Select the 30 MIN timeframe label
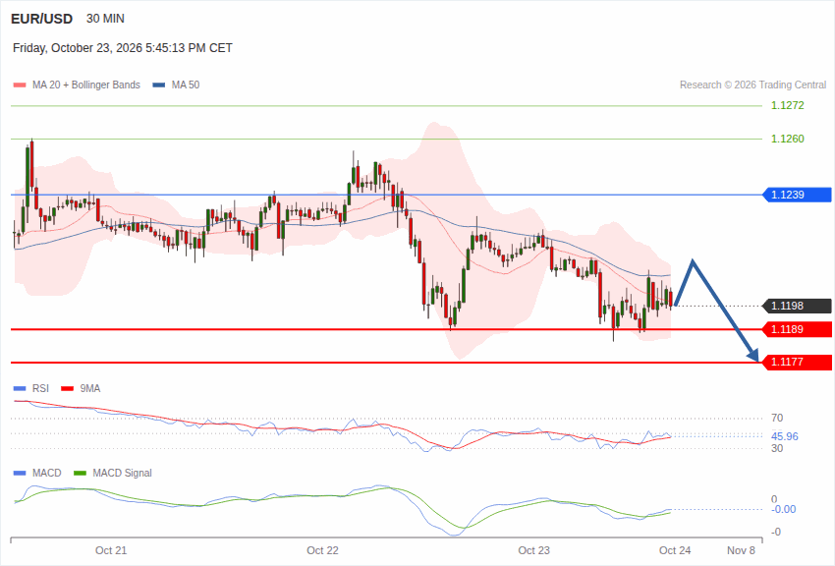This screenshot has width=835, height=566. tap(105, 19)
